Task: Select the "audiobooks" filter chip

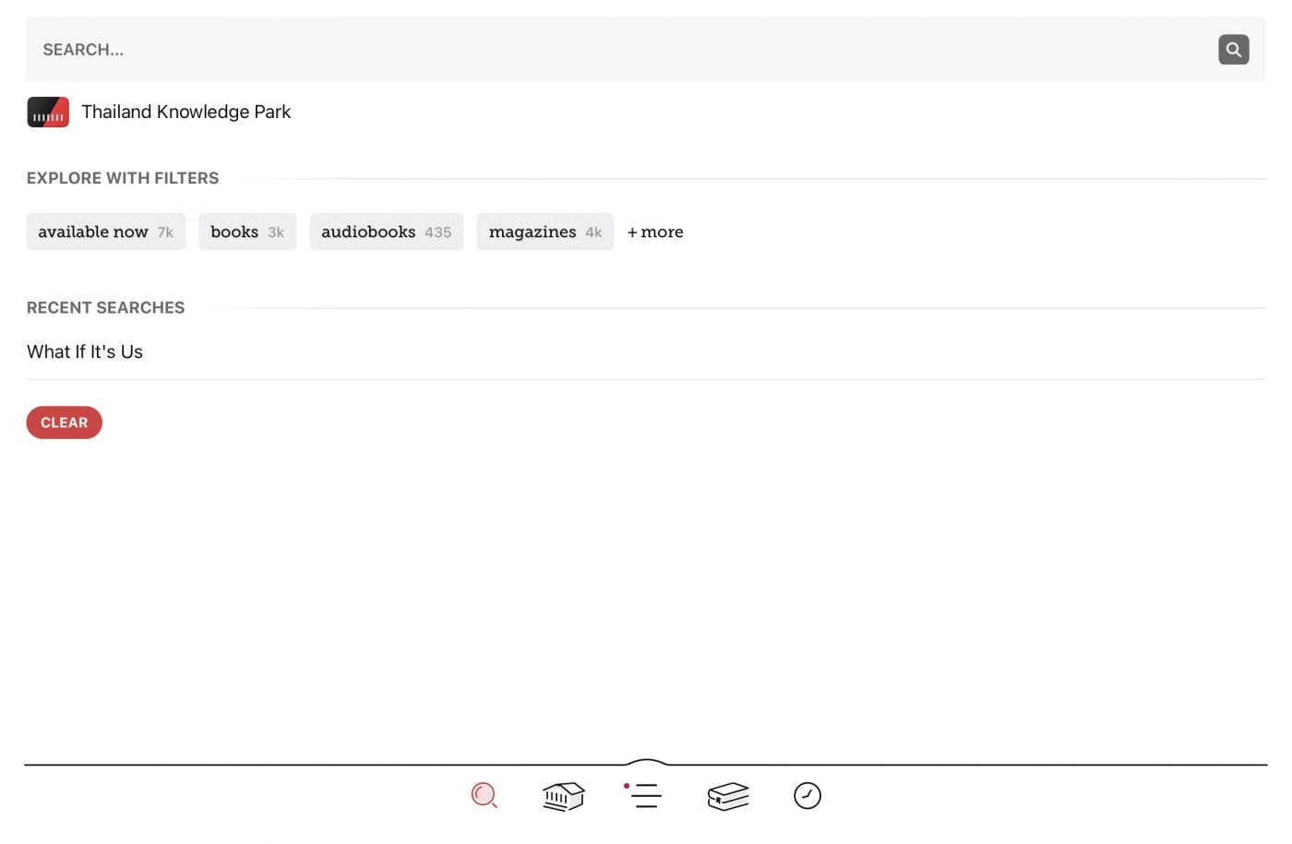Action: (386, 232)
